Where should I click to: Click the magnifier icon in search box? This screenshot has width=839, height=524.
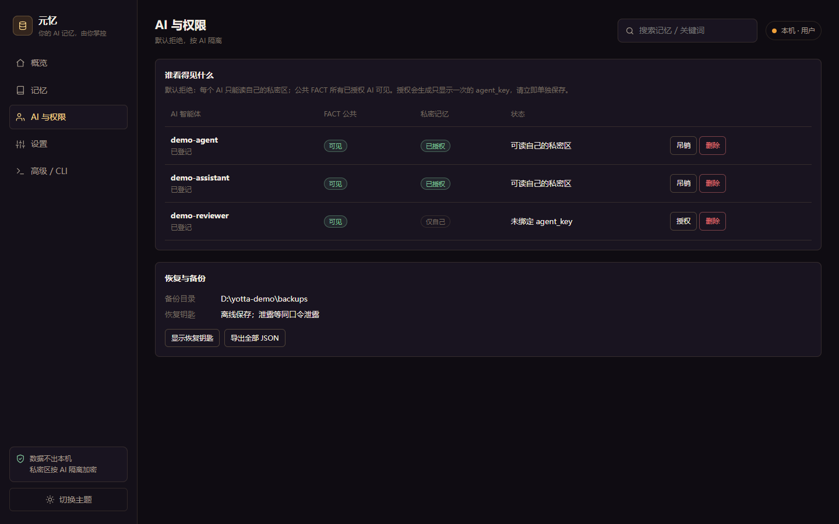(630, 31)
